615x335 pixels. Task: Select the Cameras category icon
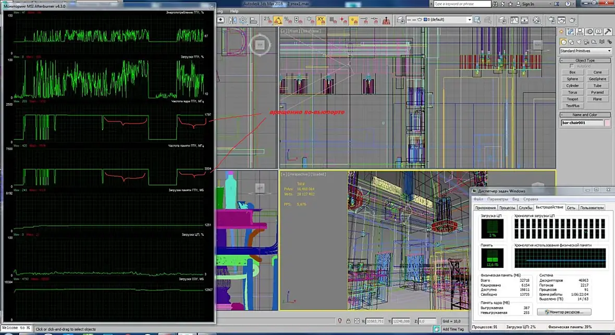pos(587,42)
